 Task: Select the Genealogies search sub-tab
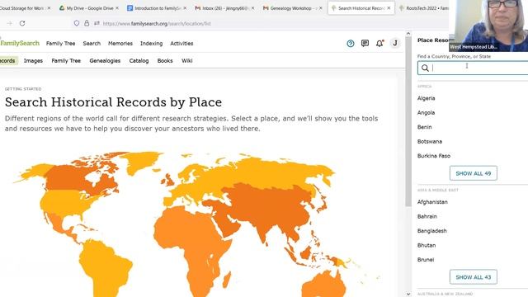(105, 60)
